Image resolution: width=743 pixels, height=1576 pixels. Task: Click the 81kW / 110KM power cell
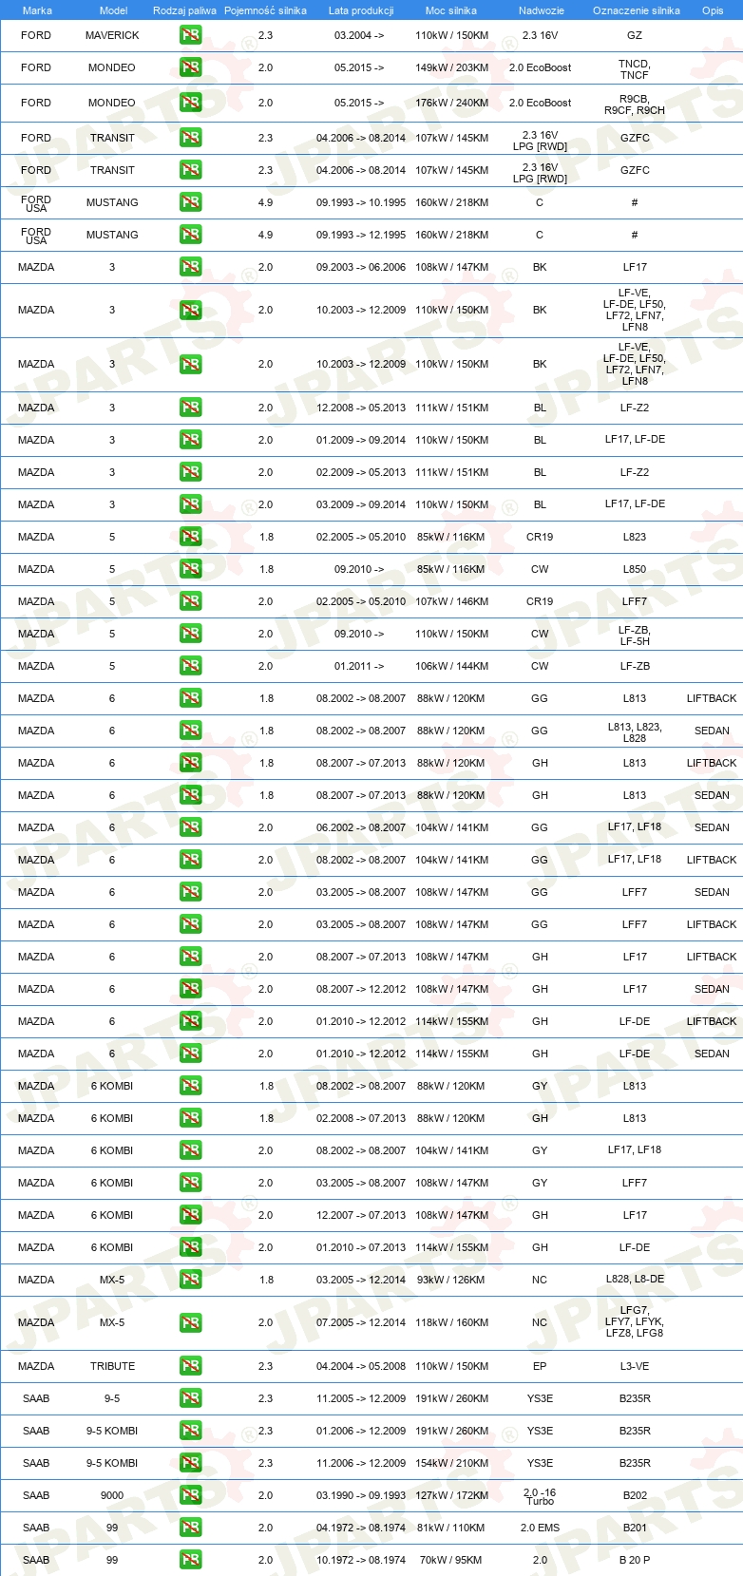pyautogui.click(x=451, y=1528)
